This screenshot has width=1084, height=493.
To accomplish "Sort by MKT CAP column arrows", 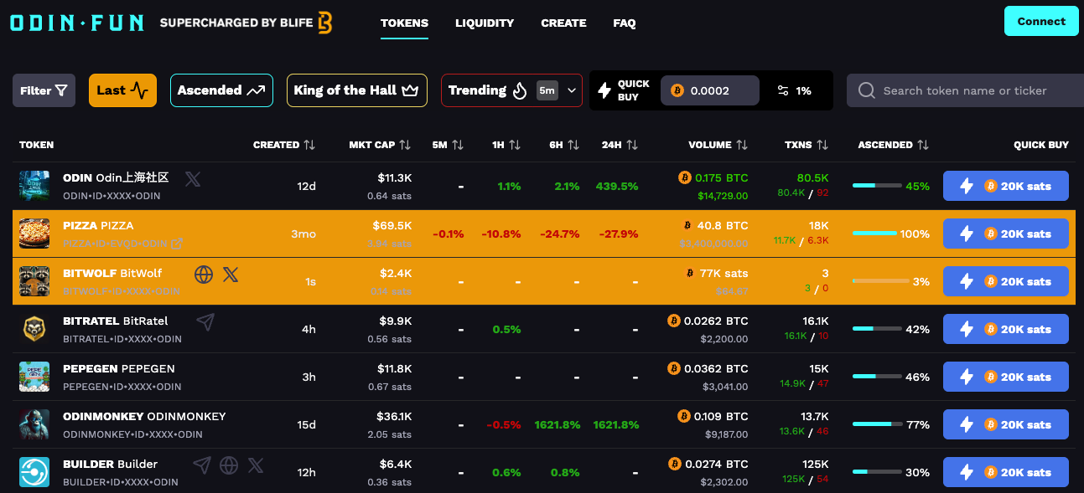I will tap(405, 145).
